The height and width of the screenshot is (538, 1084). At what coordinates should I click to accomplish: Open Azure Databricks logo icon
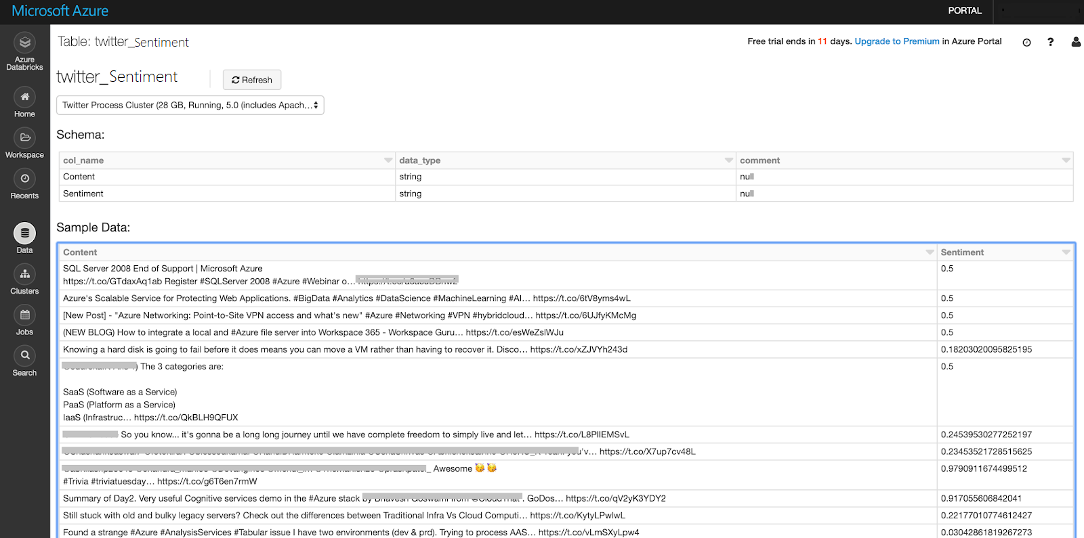coord(24,43)
